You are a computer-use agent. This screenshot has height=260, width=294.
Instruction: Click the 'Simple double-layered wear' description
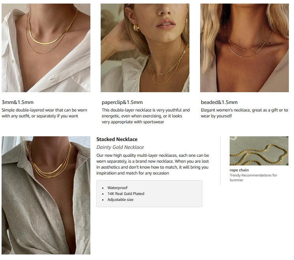(x=45, y=113)
